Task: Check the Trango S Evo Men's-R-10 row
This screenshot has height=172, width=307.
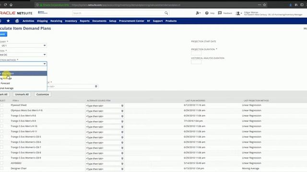Action: click(x=2, y=126)
